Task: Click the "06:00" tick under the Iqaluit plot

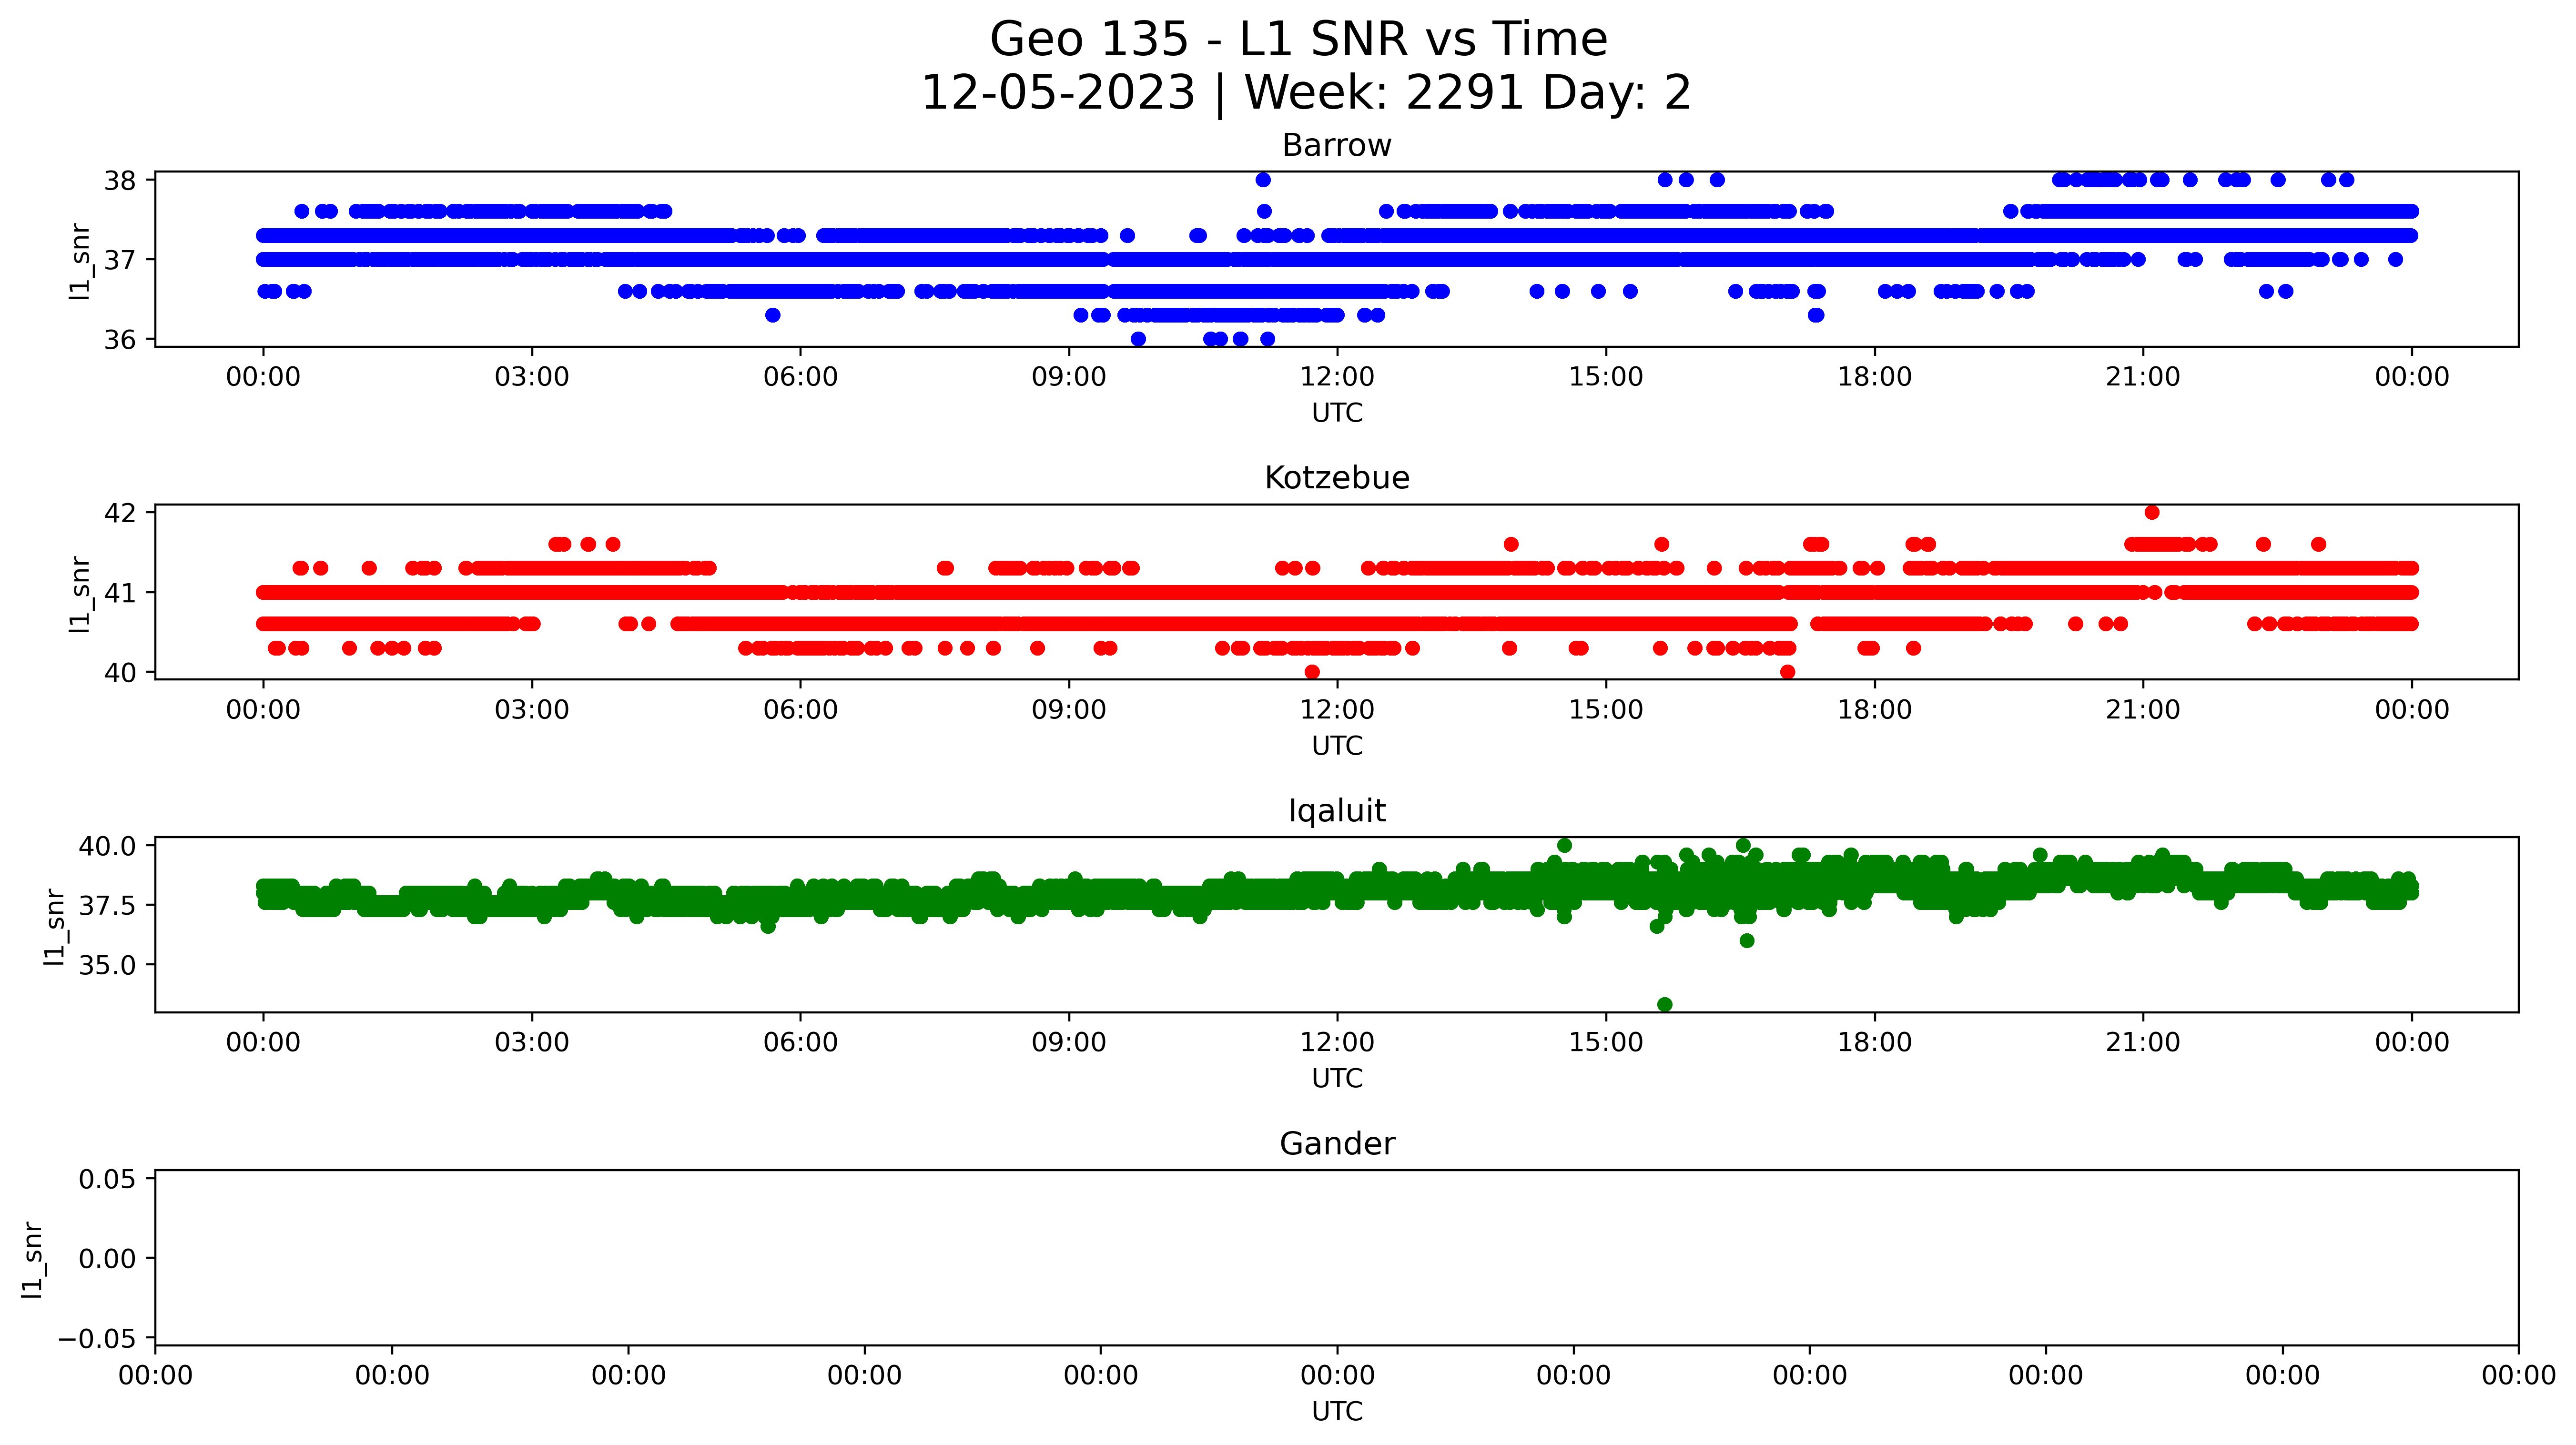Action: tap(800, 1043)
